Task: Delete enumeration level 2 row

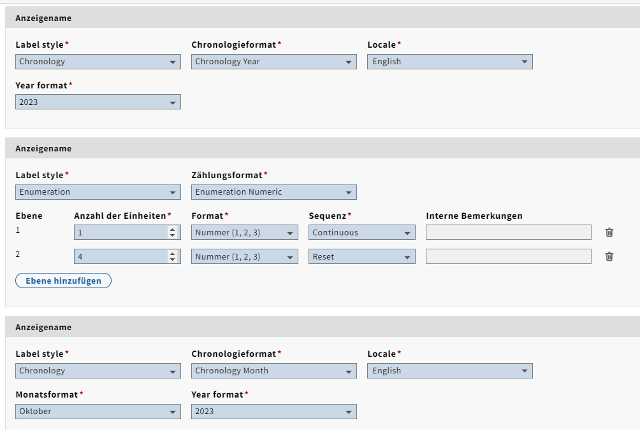Action: [609, 257]
